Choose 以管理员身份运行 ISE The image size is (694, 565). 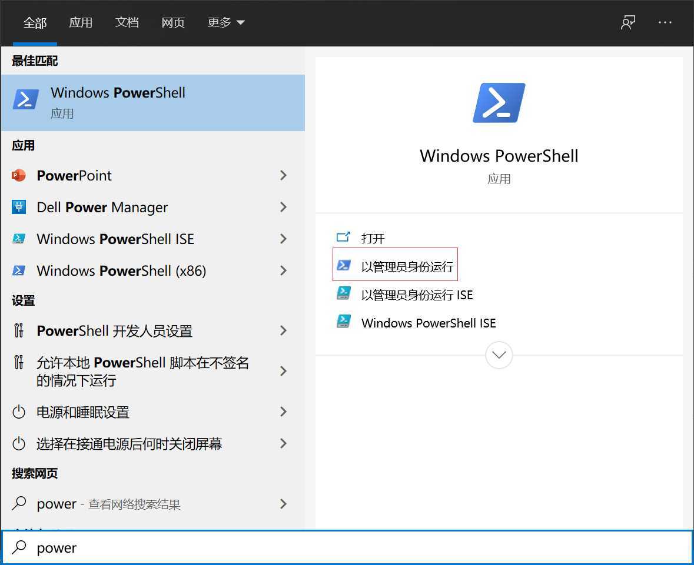pos(417,295)
